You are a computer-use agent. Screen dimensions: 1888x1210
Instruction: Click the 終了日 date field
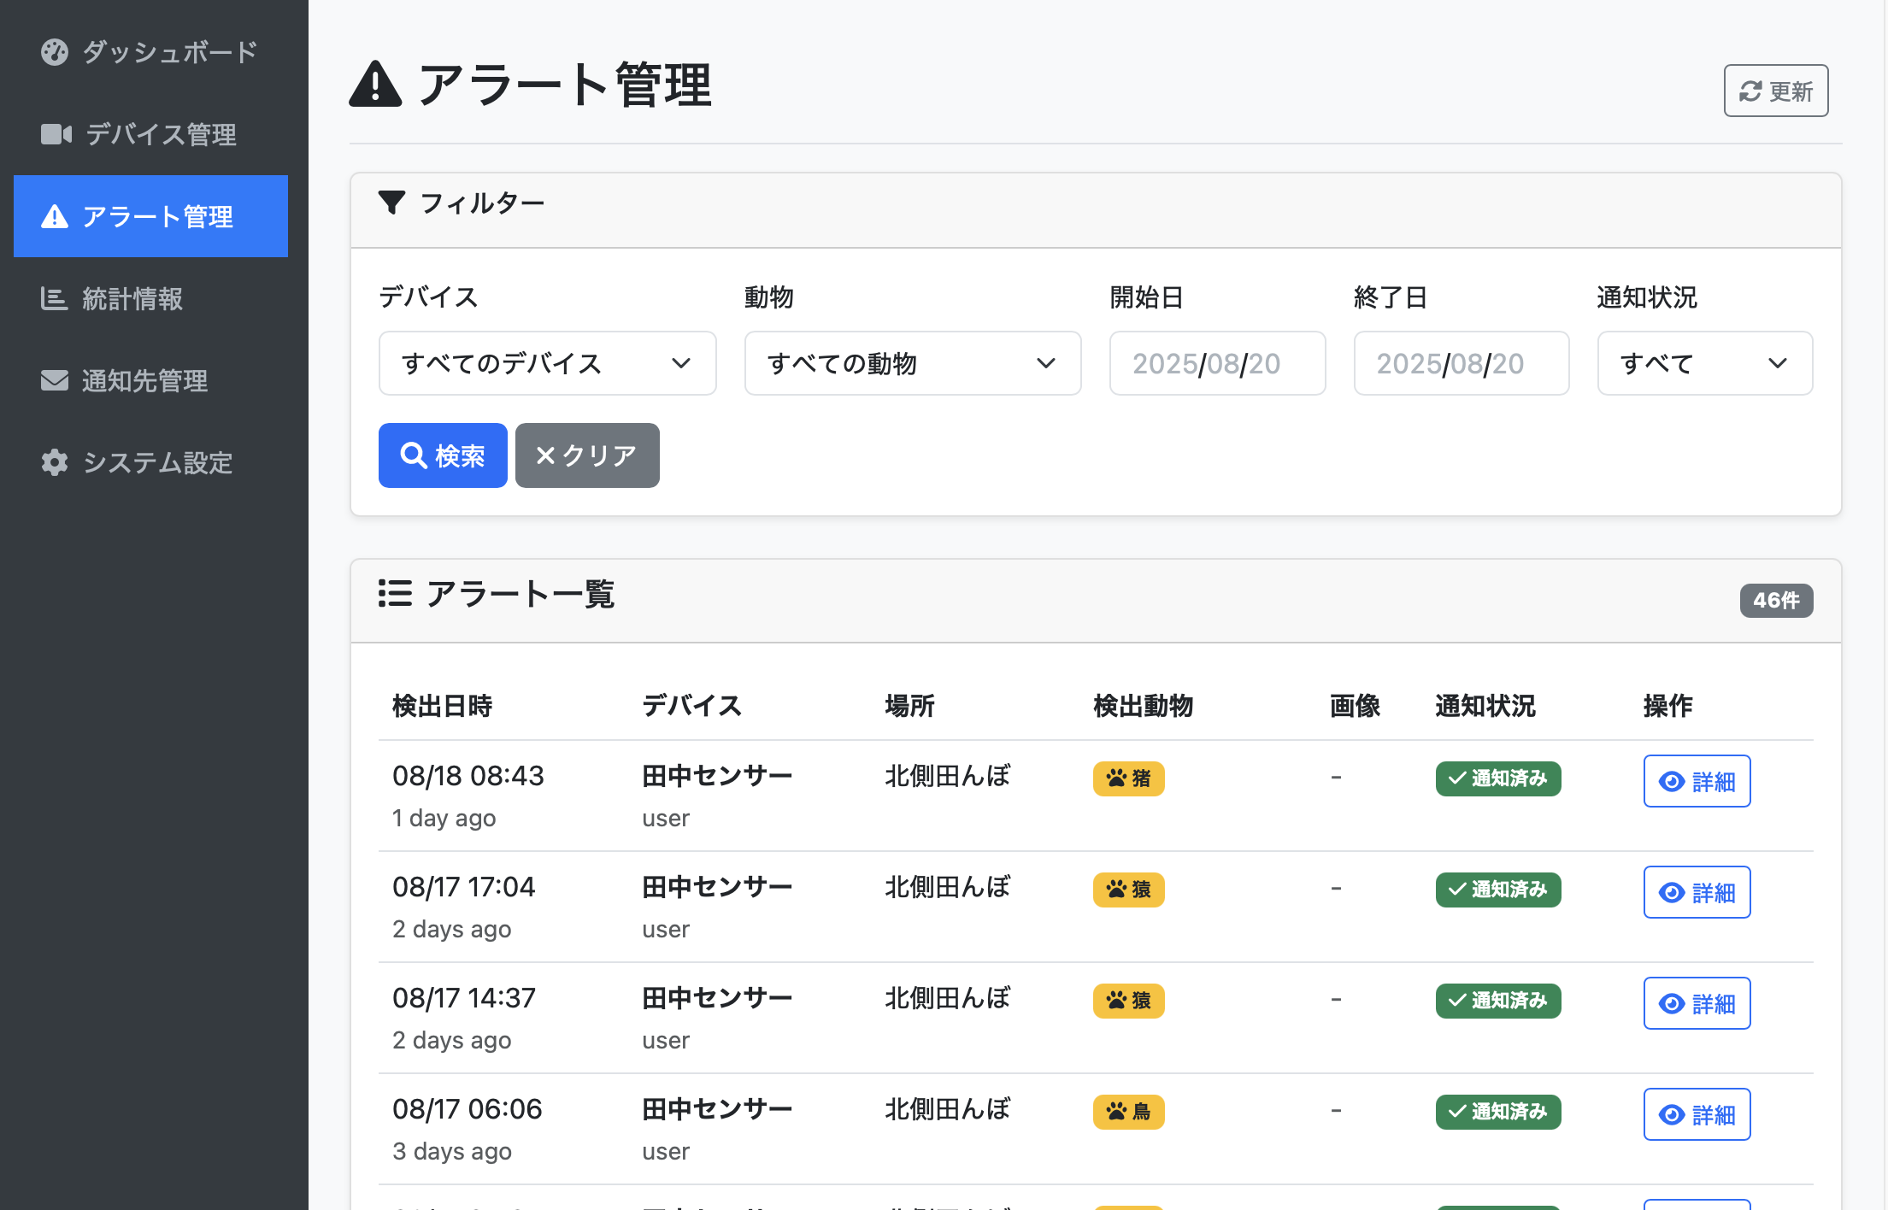click(x=1461, y=363)
